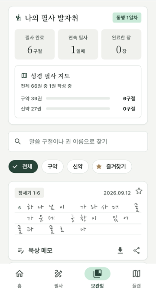
Task: Tap the 창세기 1:6 verse tag
Action: click(29, 193)
